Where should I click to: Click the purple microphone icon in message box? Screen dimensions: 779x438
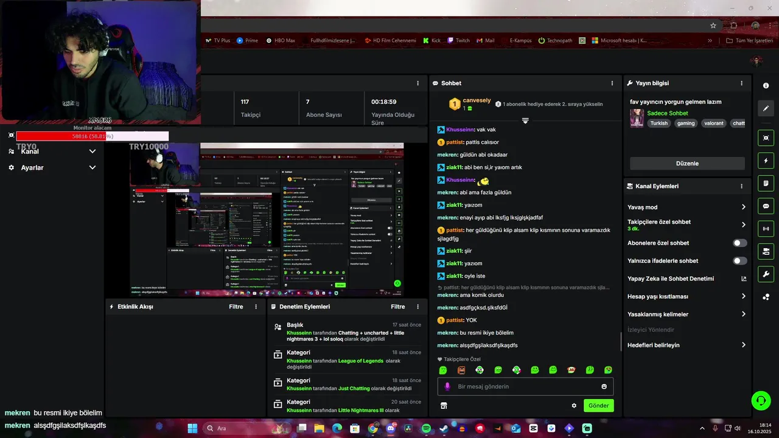(x=447, y=386)
